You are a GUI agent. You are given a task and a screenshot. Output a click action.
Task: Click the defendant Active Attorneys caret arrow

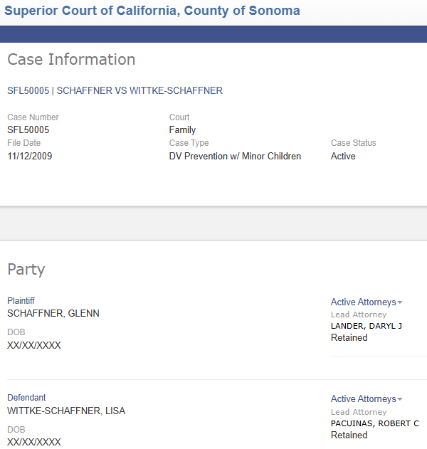point(400,399)
